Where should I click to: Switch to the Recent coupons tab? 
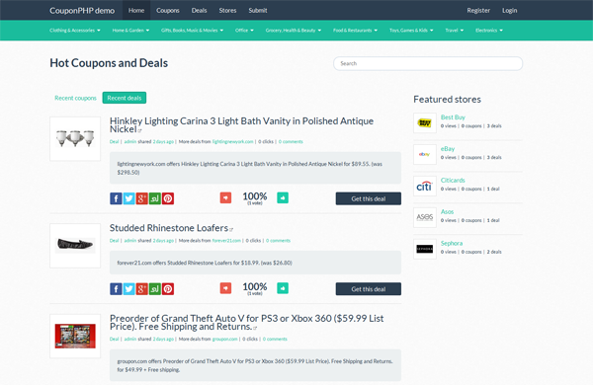click(76, 98)
